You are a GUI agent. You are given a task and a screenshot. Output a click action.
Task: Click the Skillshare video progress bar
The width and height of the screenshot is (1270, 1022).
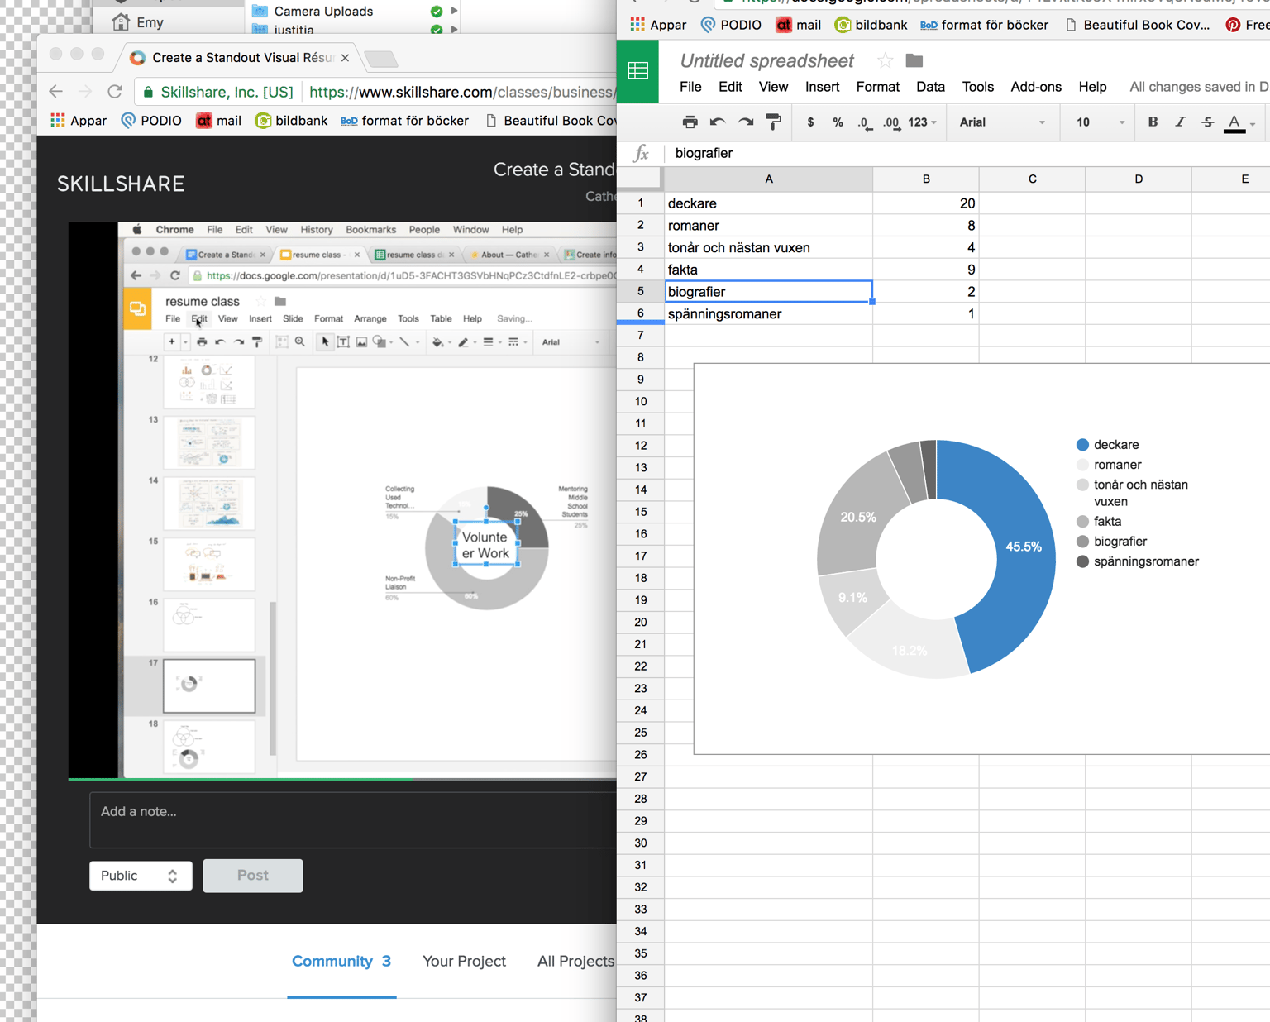342,779
